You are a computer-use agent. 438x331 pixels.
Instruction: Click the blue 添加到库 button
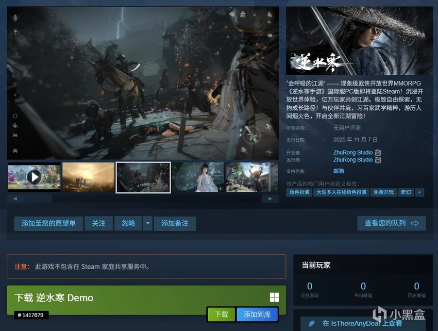[257, 314]
